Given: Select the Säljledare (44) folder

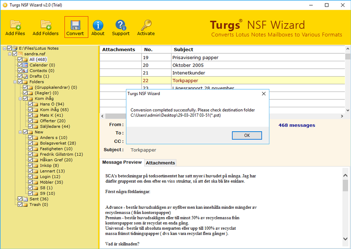Looking at the screenshot, I should [x=55, y=126].
